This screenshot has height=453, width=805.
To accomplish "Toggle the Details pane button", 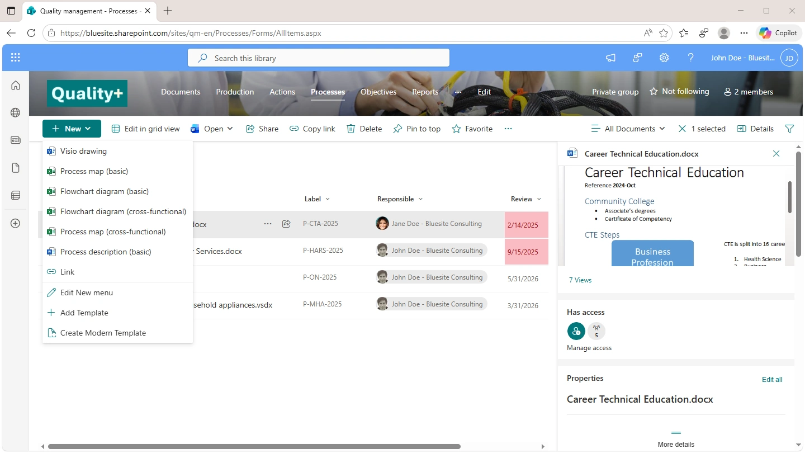I will [755, 129].
